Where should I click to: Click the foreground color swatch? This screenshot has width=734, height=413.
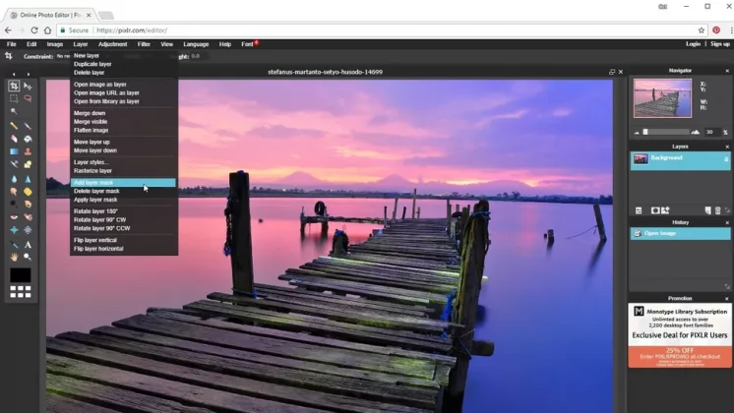point(20,275)
